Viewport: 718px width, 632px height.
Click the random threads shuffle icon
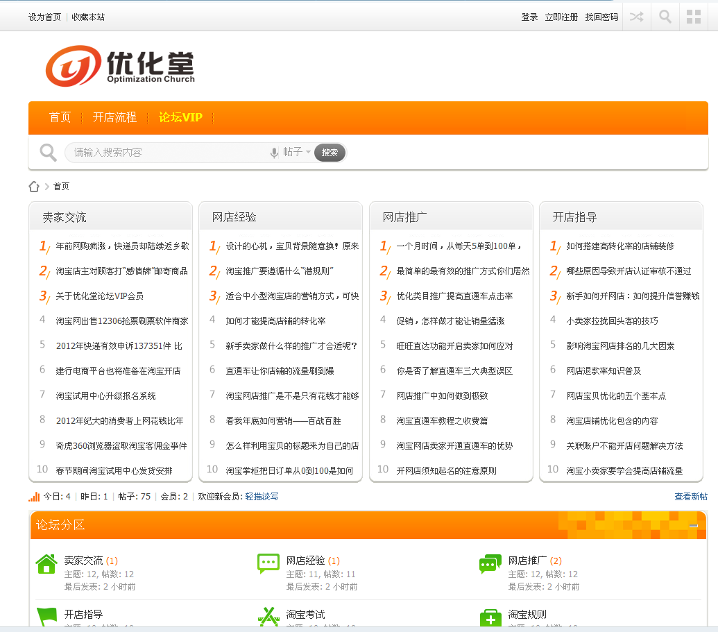click(x=636, y=16)
